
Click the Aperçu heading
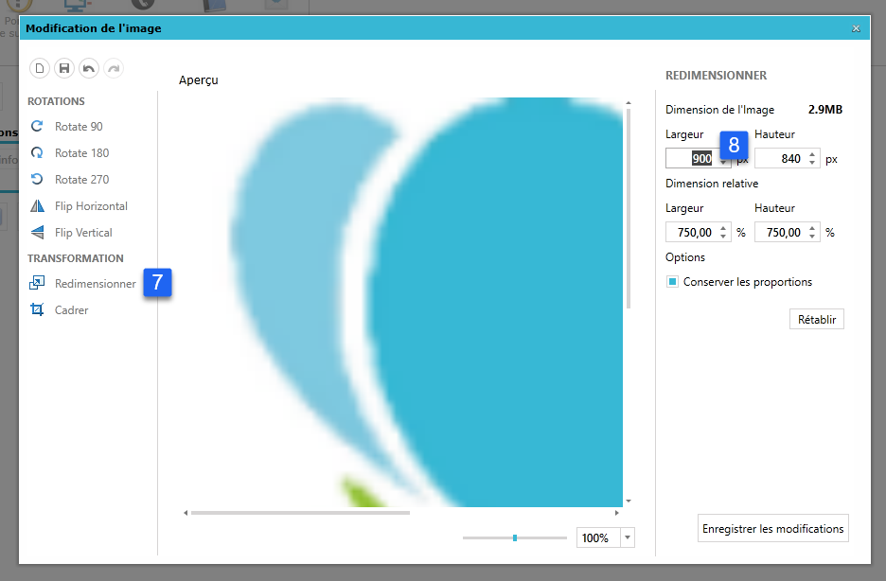tap(199, 80)
